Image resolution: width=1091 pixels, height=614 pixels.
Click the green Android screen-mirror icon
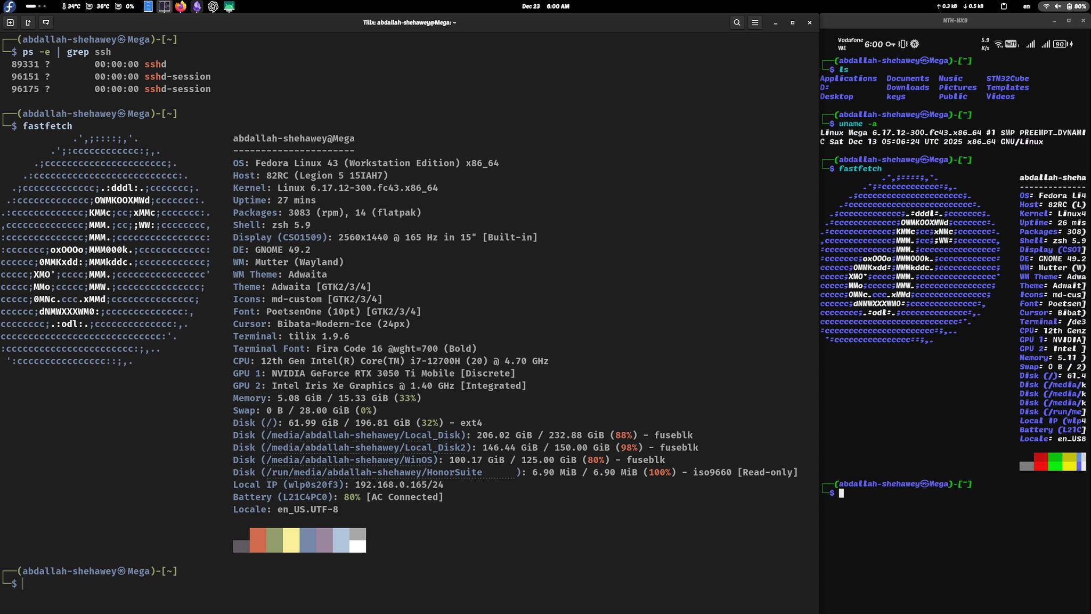229,6
